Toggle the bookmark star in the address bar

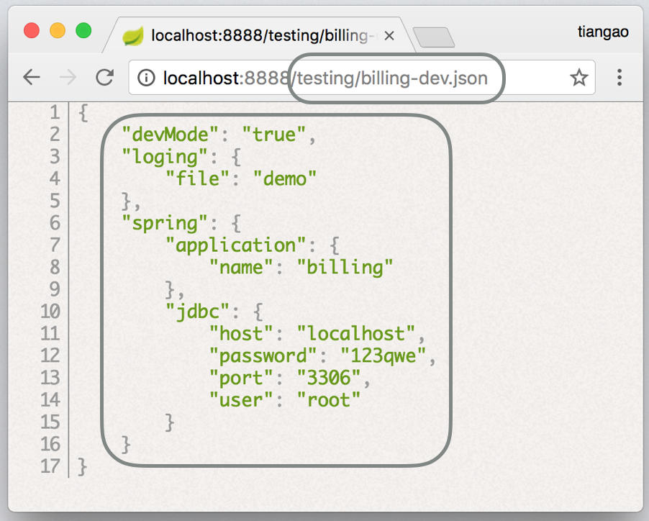pos(579,78)
